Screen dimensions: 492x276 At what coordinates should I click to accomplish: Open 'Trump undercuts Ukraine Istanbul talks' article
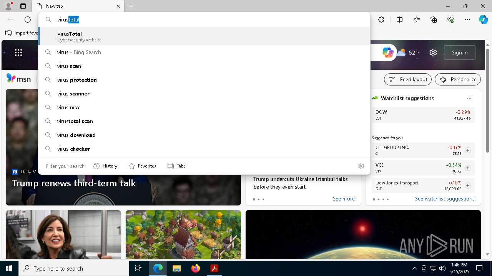(301, 183)
